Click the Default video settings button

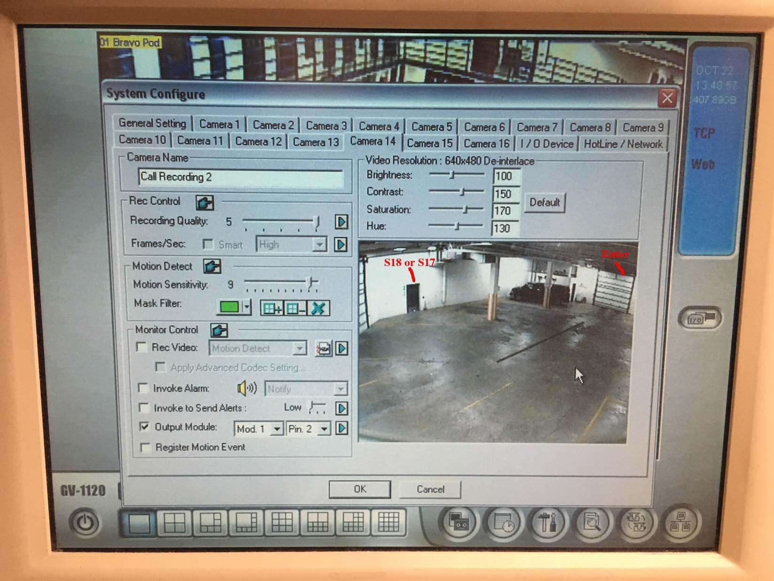pos(544,203)
